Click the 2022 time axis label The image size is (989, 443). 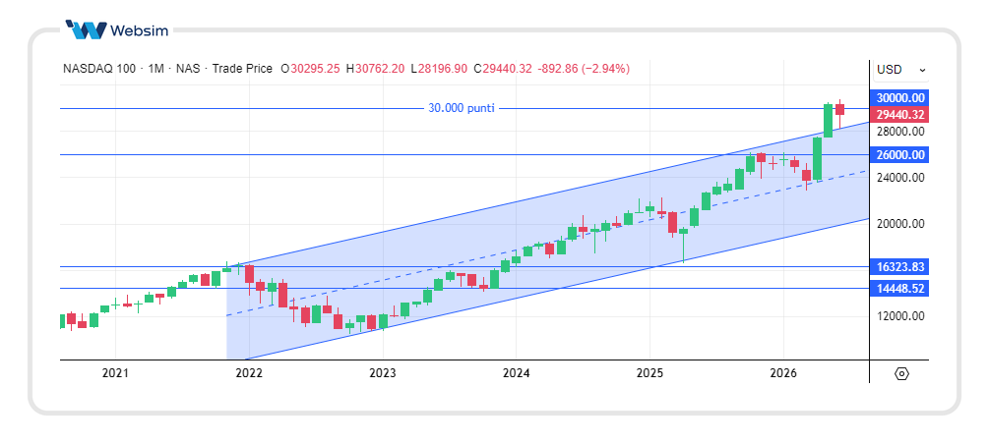tap(249, 373)
